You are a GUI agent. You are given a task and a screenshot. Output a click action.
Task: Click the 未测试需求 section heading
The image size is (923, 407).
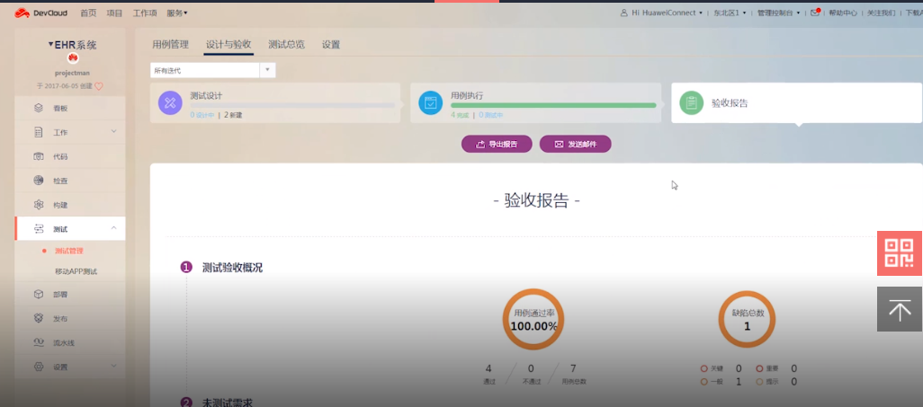tap(228, 403)
